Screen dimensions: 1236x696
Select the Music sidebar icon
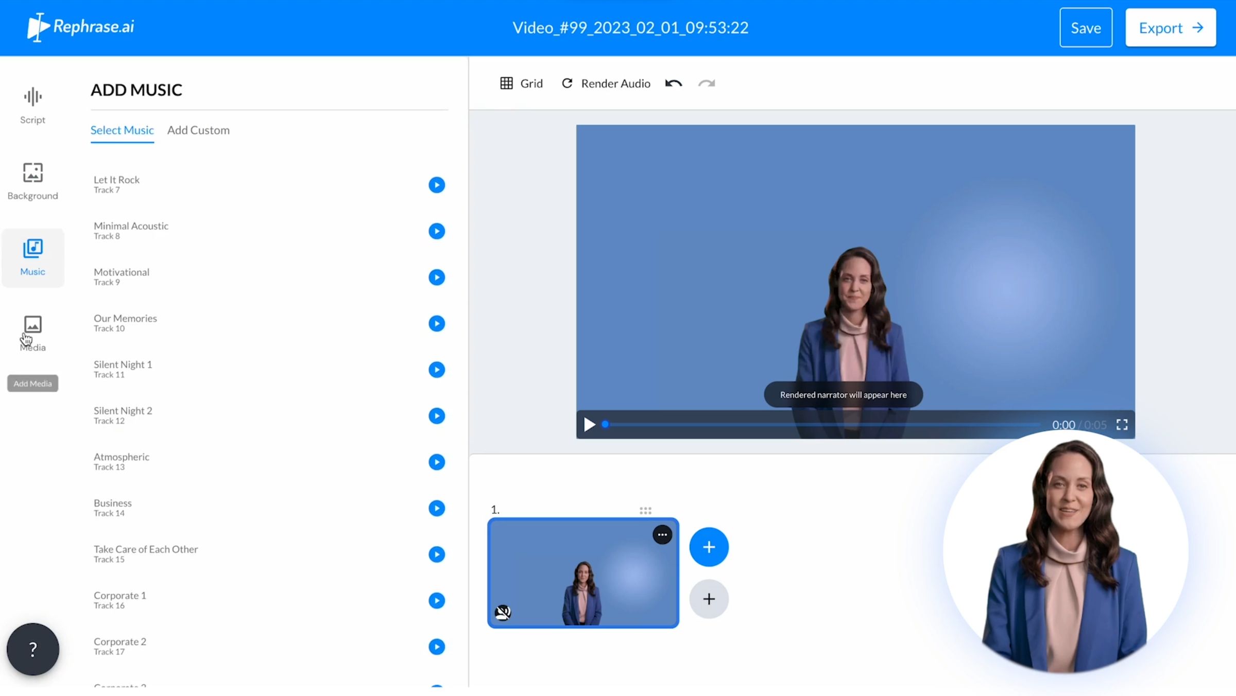click(x=32, y=256)
